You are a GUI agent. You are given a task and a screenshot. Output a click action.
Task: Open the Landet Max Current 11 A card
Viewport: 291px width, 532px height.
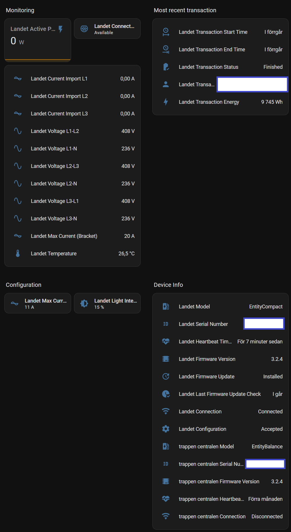click(38, 303)
